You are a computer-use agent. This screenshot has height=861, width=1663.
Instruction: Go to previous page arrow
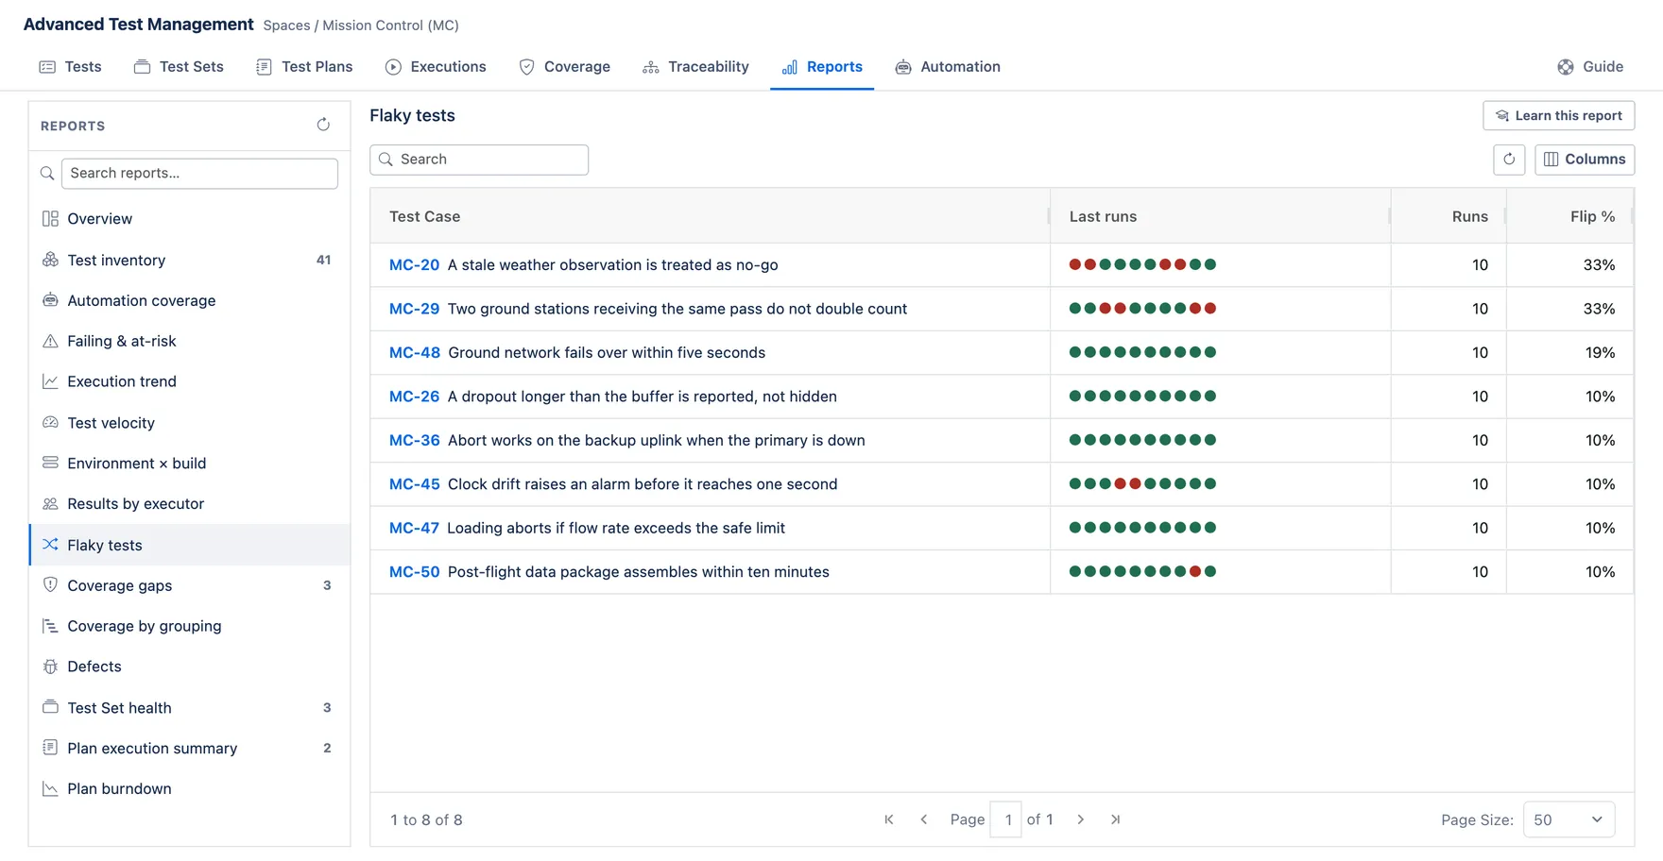click(924, 819)
